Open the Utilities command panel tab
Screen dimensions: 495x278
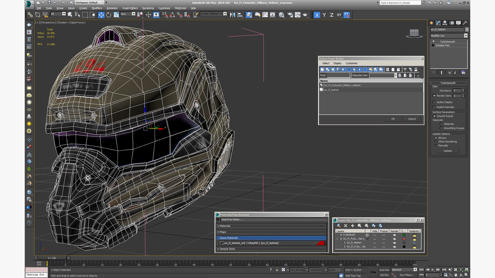point(465,23)
